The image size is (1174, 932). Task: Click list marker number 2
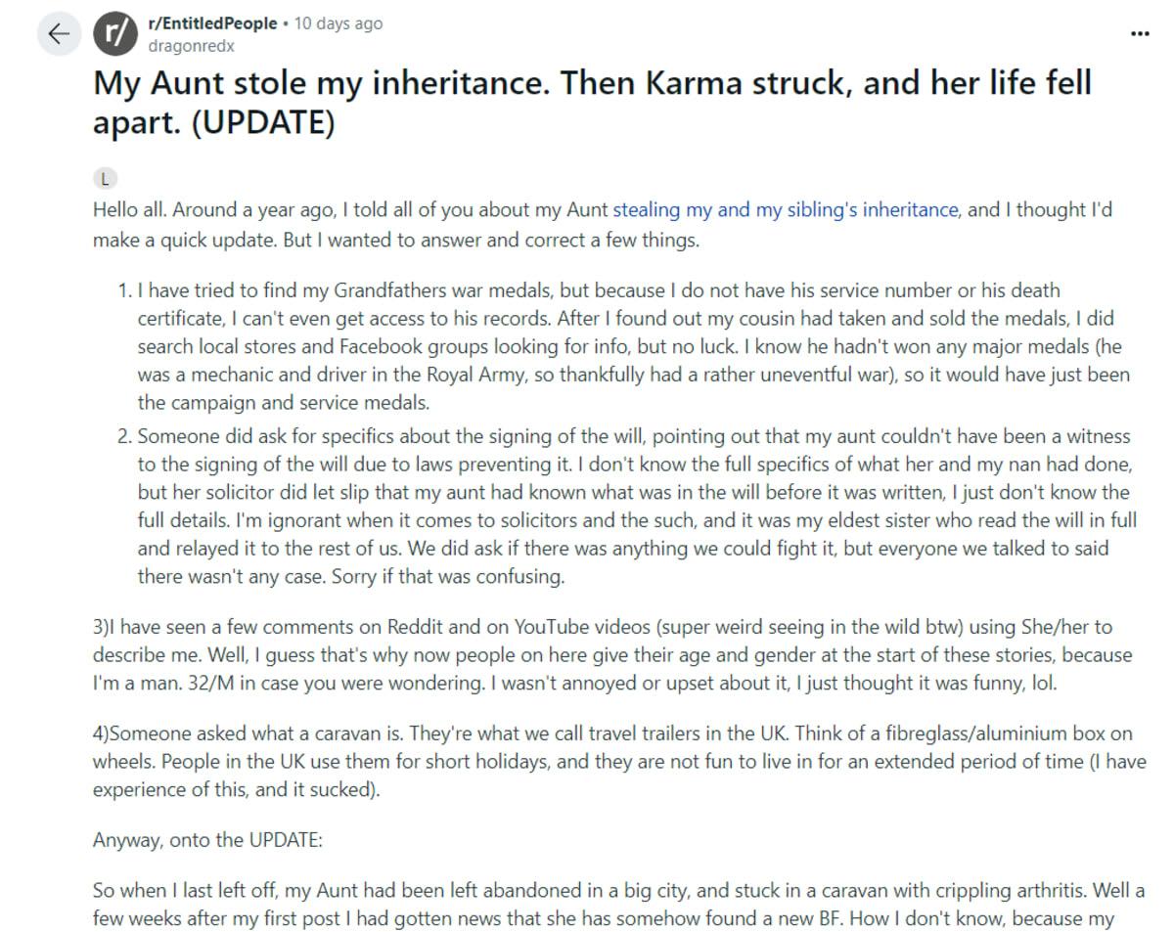click(x=124, y=436)
